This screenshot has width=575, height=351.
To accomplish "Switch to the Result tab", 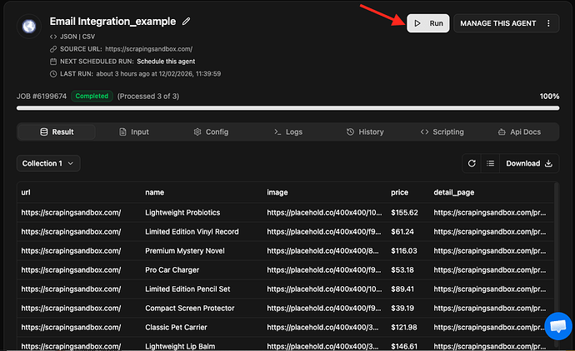I will pos(57,131).
